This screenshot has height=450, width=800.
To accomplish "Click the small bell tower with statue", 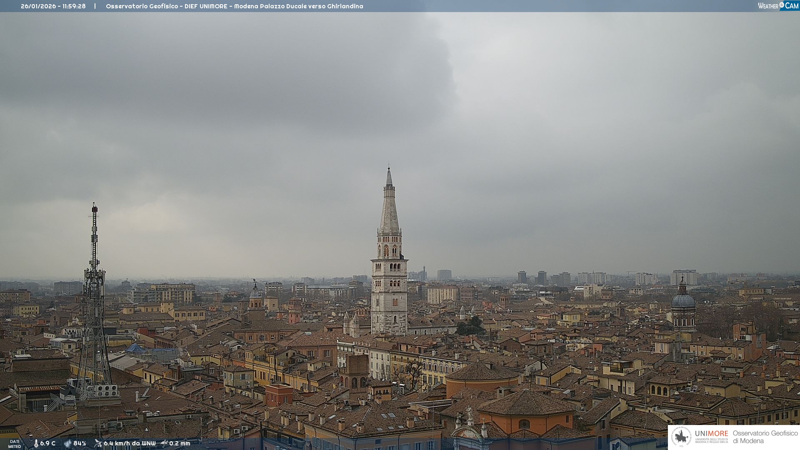I will (x=255, y=296).
